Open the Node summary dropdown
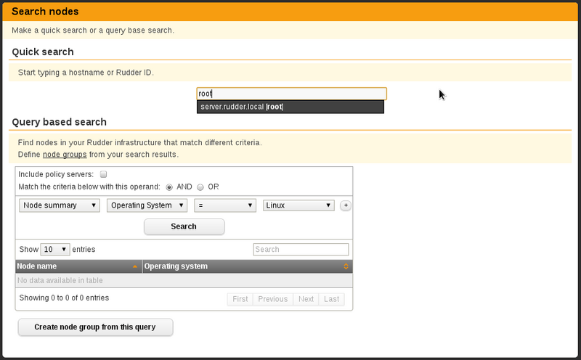 [x=60, y=205]
